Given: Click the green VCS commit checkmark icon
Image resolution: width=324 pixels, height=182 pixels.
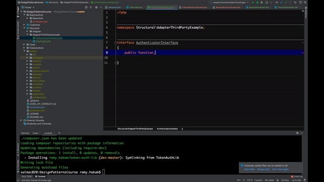Looking at the screenshot, I should tap(286, 3).
